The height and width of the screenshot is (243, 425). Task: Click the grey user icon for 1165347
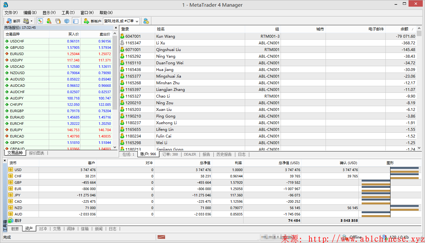[x=122, y=43]
